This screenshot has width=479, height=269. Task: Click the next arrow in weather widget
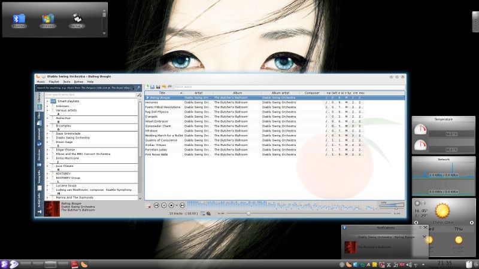click(472, 222)
